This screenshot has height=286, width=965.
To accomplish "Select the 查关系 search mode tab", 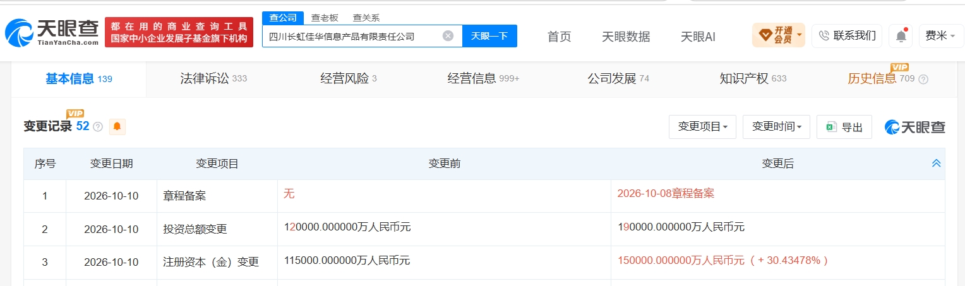I will [366, 18].
